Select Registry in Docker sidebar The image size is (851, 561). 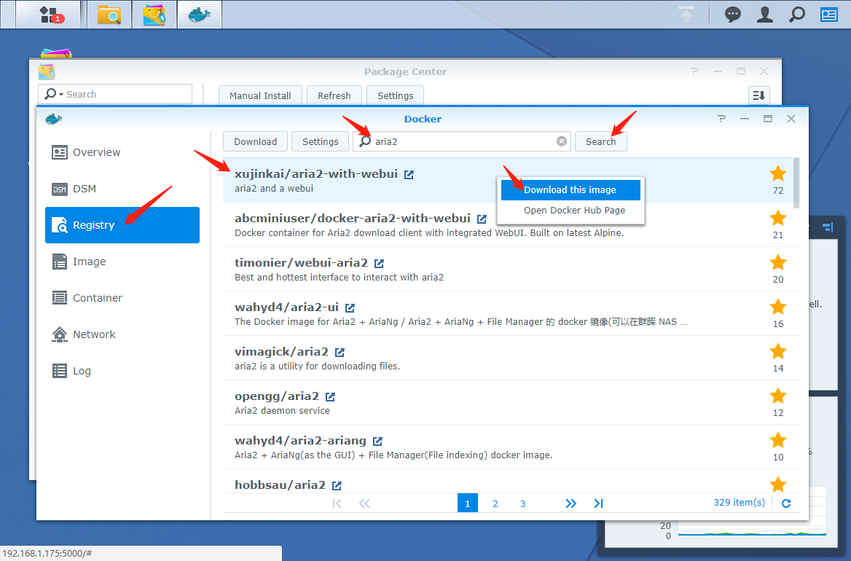point(122,225)
